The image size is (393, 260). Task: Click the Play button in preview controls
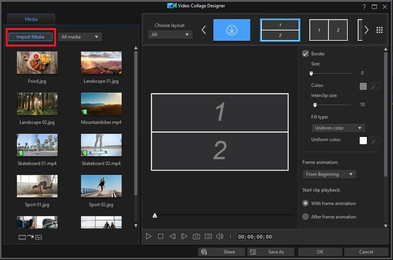(x=149, y=237)
